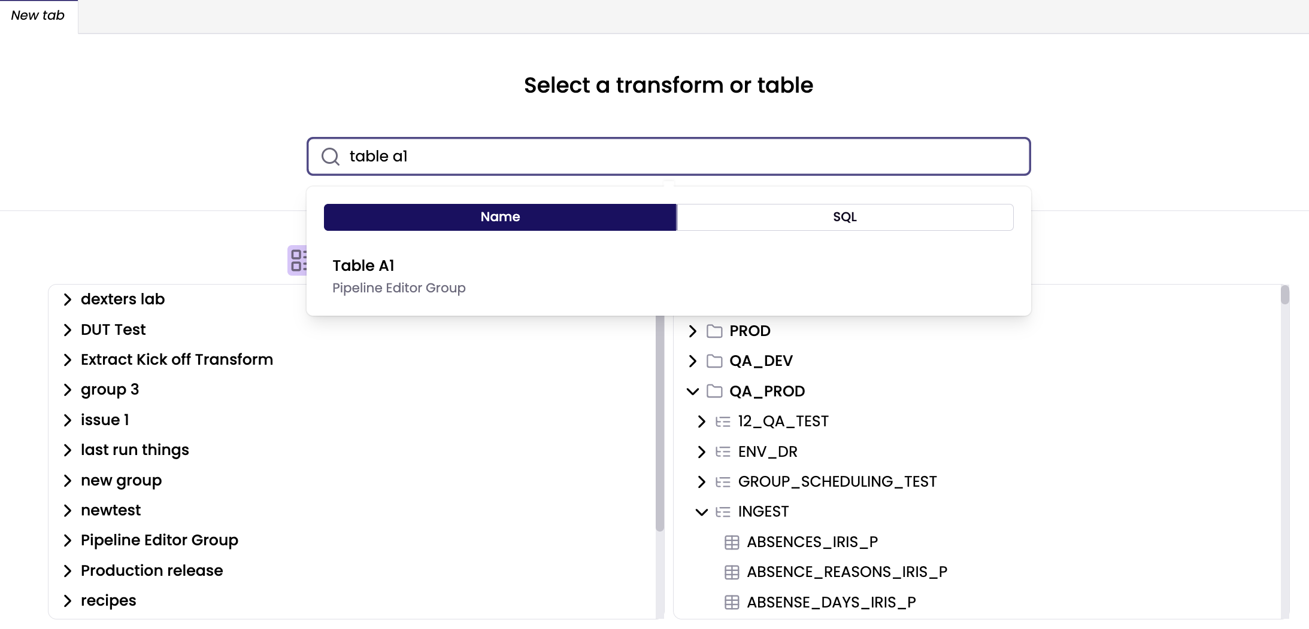
Task: Expand the dexters lab group
Action: coord(68,300)
